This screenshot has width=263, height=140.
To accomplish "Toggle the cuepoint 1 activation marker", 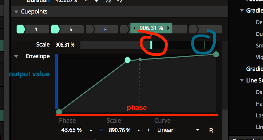I will click(21, 29).
